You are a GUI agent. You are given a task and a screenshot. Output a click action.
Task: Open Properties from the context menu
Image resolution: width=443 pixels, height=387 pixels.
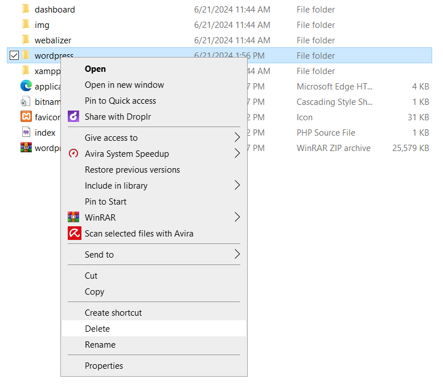click(154, 366)
